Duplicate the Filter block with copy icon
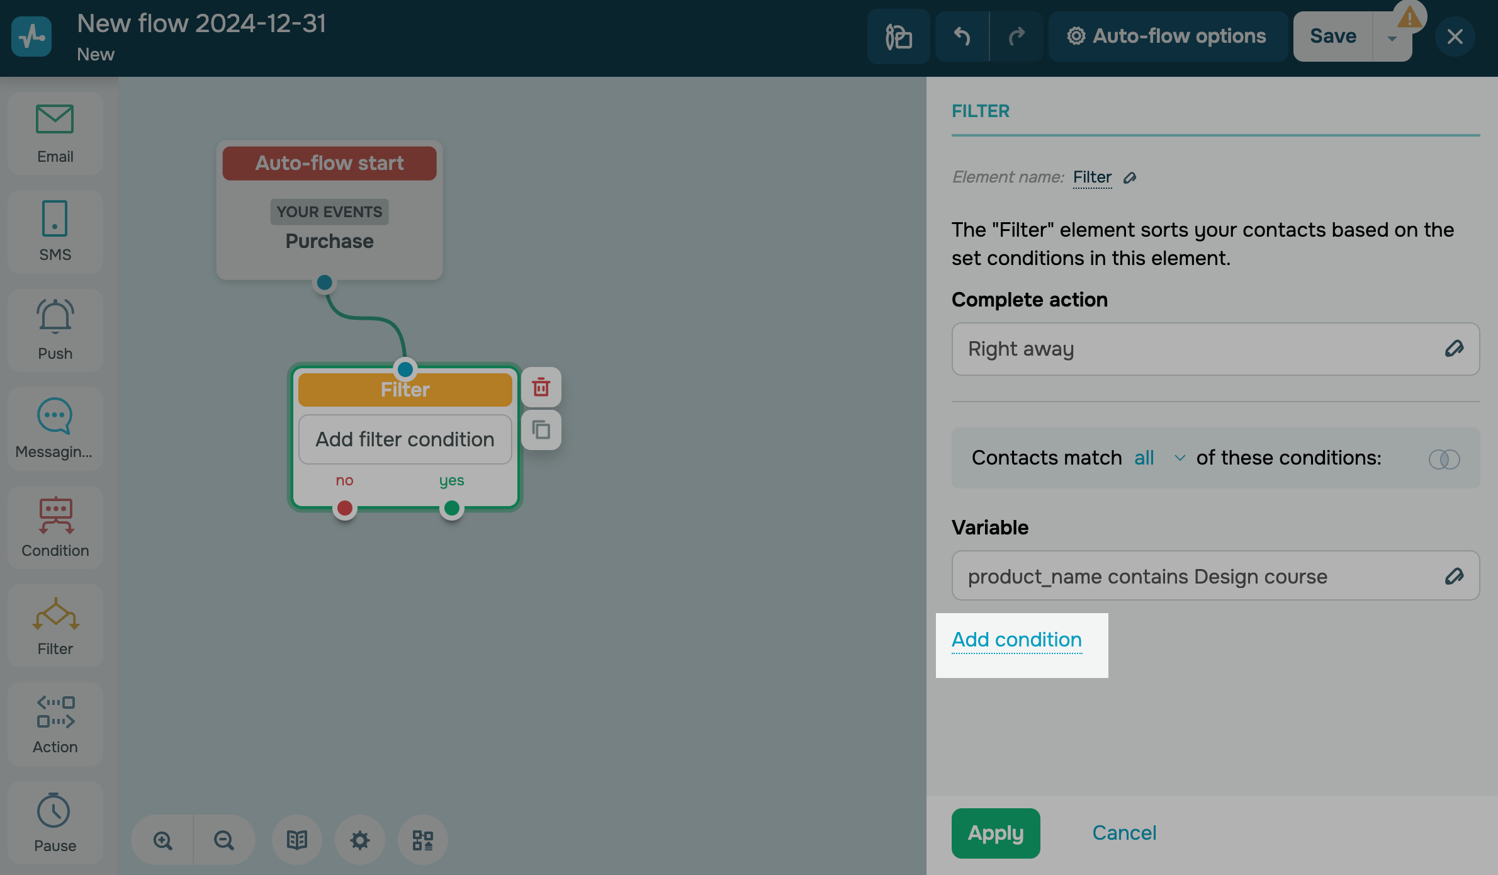The image size is (1498, 875). point(541,431)
